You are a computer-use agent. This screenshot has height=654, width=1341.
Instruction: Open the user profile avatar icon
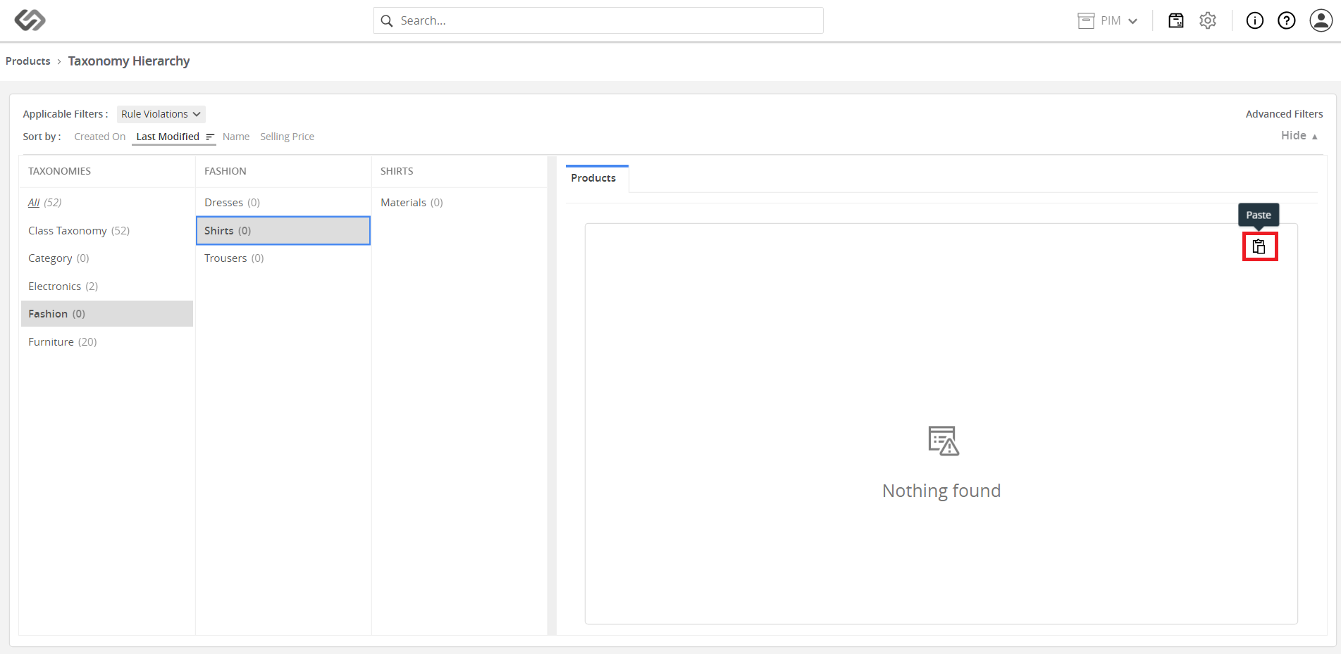point(1321,20)
